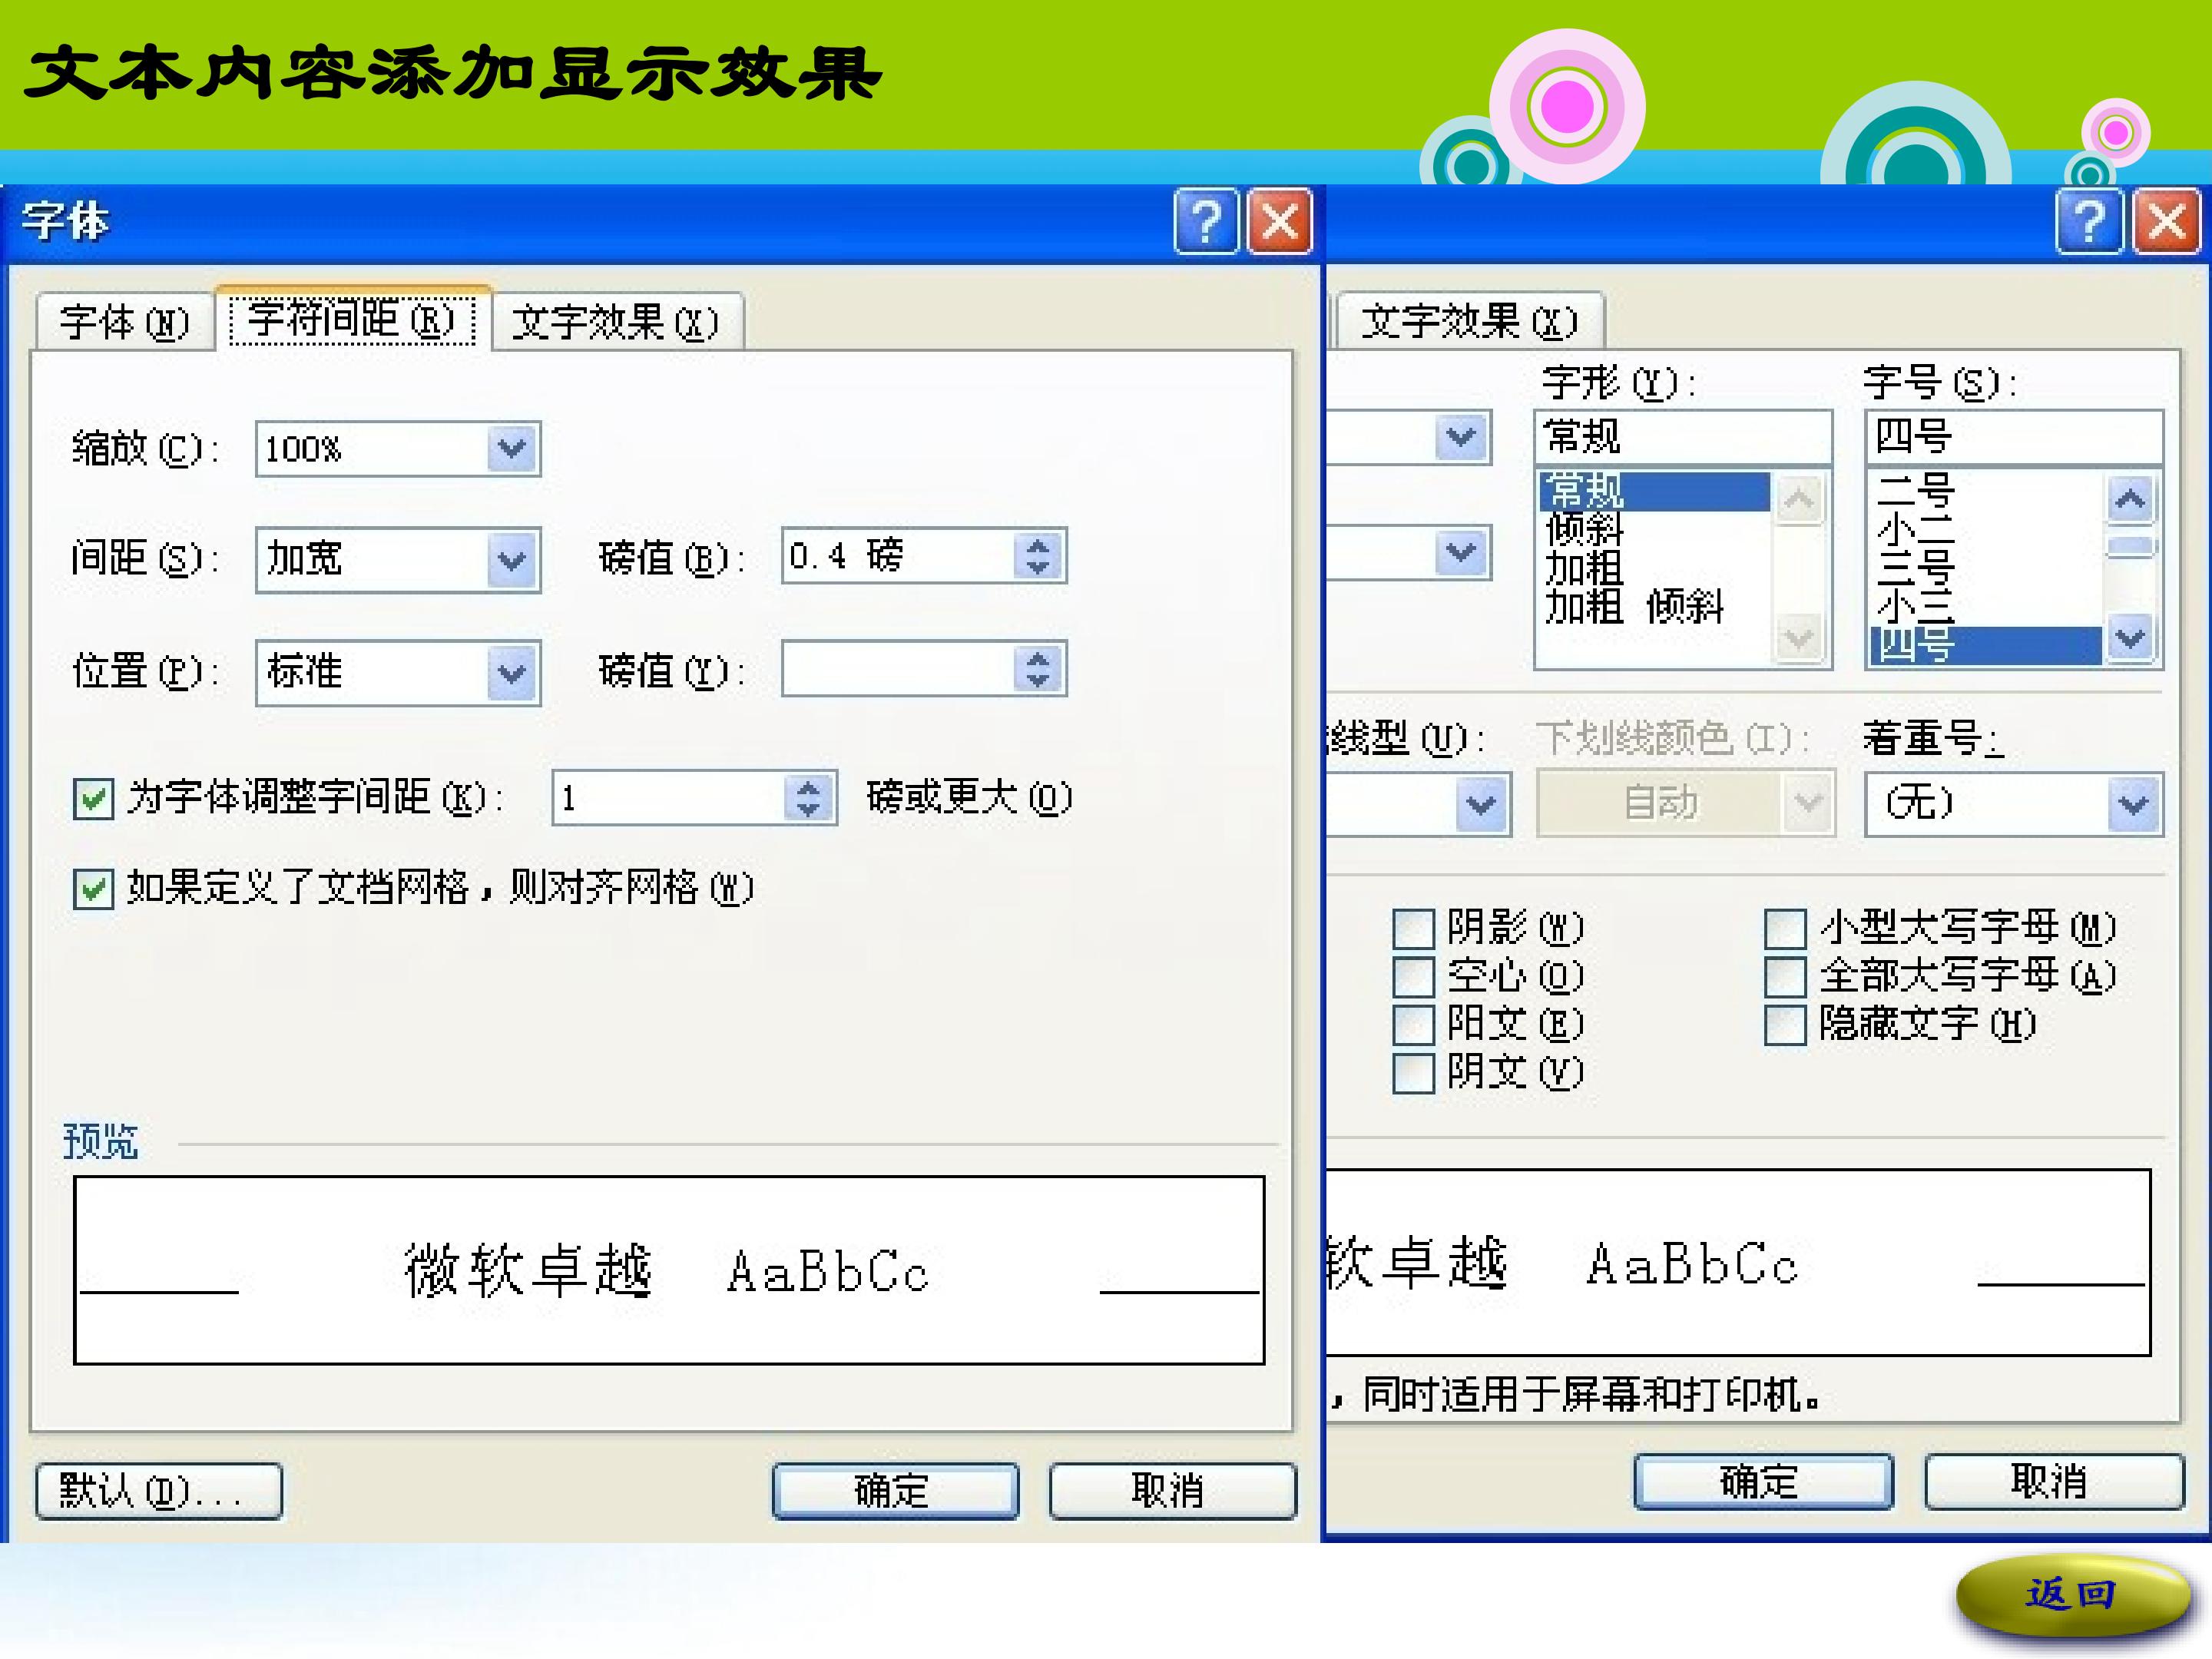Click the help question mark in 字体 dialog
This screenshot has width=2212, height=1659.
(x=1206, y=221)
